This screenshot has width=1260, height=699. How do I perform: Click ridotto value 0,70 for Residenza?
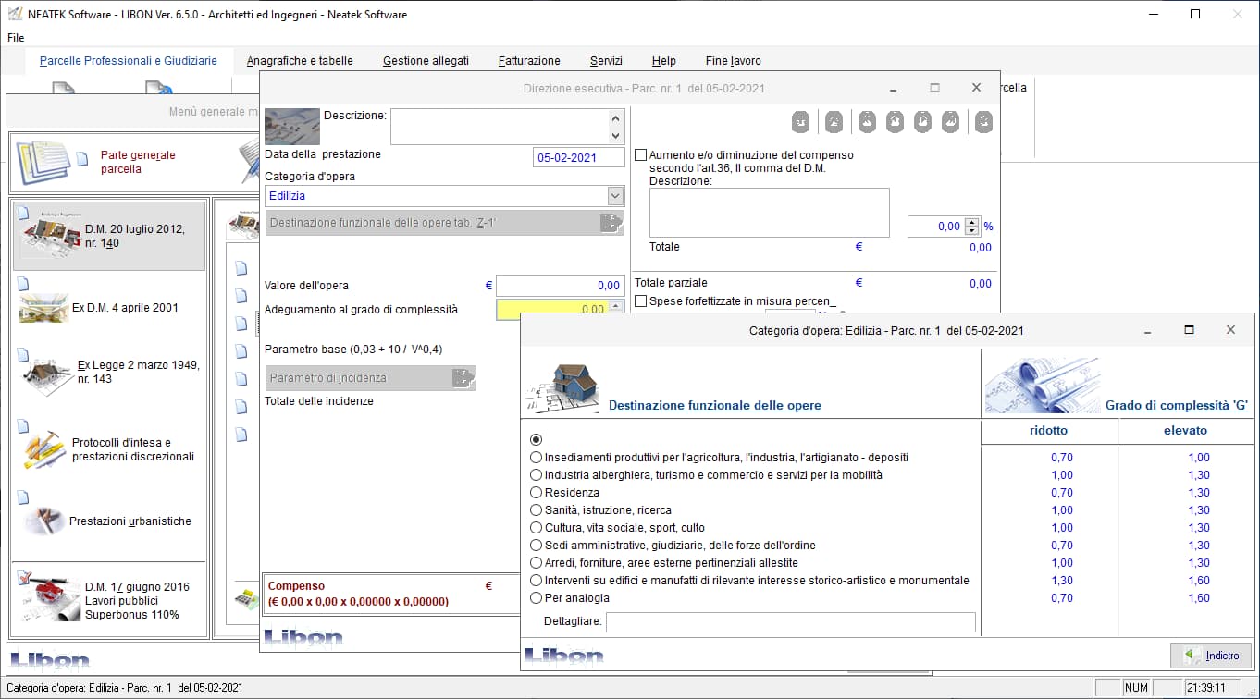[1062, 493]
